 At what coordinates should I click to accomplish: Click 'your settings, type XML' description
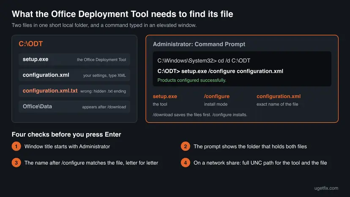point(104,76)
